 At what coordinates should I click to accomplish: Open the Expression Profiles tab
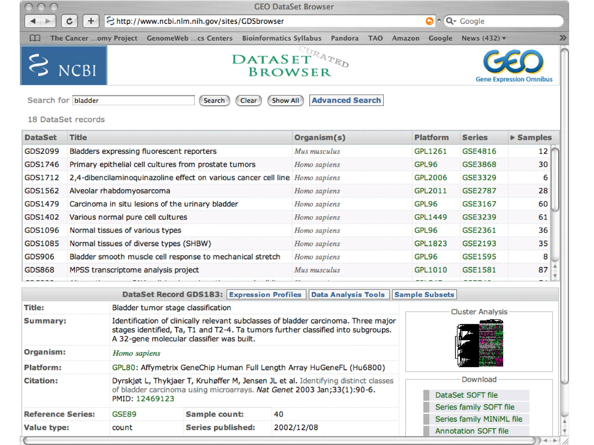265,295
